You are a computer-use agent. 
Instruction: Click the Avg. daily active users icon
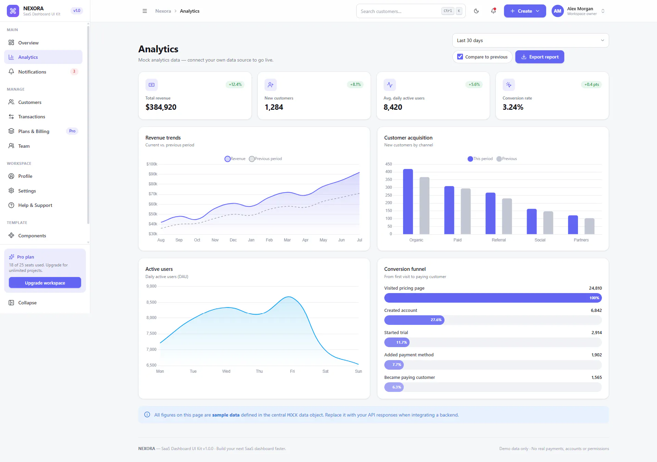pyautogui.click(x=390, y=85)
